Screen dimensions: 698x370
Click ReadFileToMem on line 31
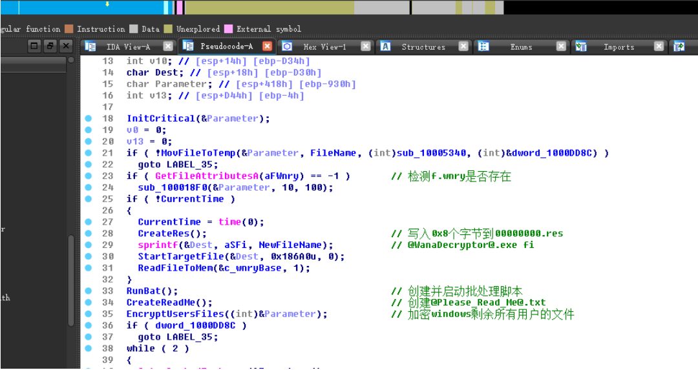[x=175, y=268]
